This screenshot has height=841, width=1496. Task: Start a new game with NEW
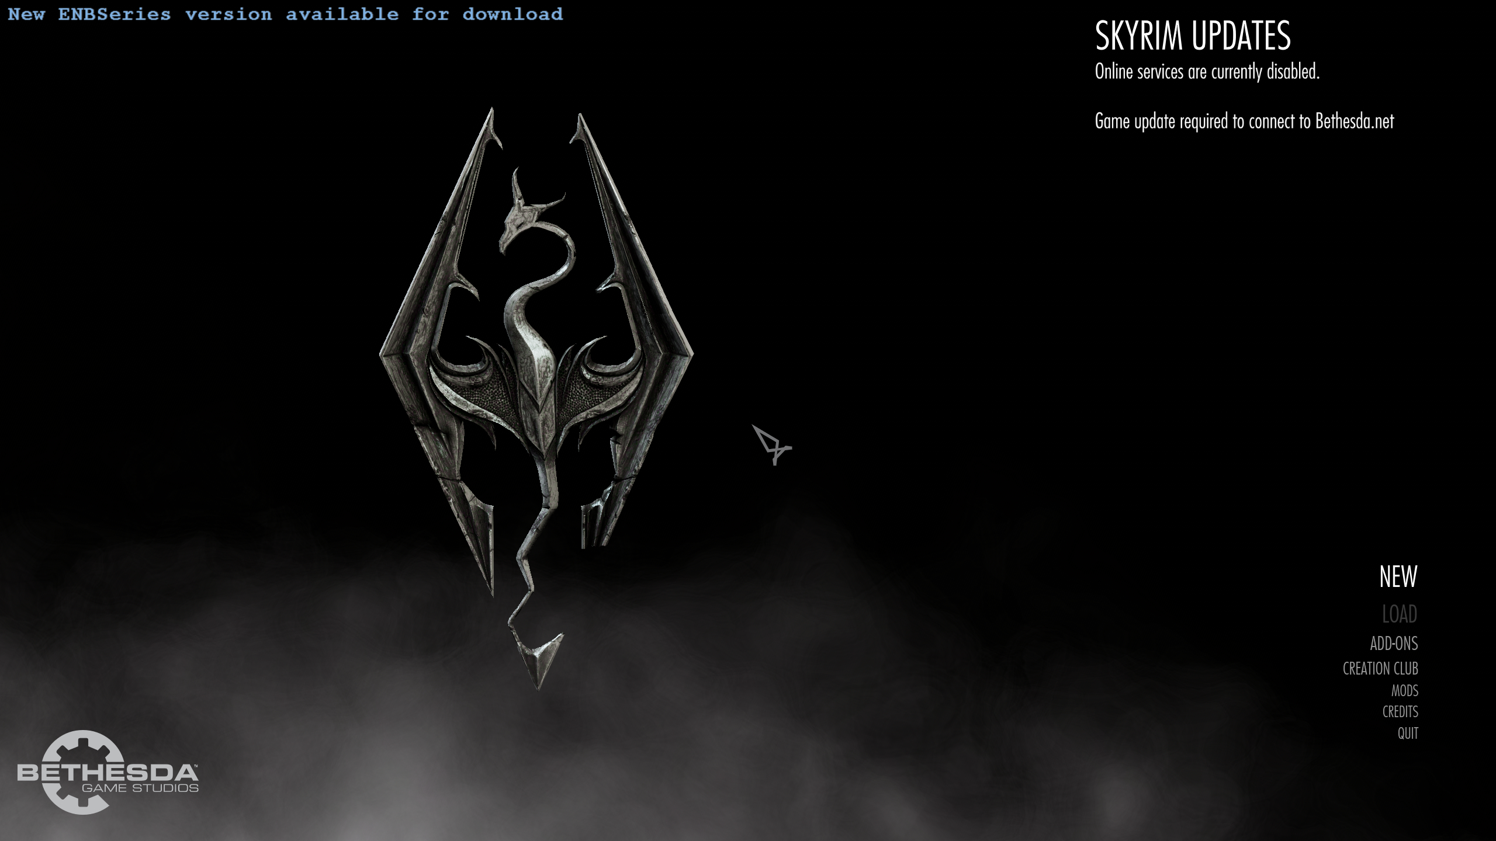[x=1398, y=576]
